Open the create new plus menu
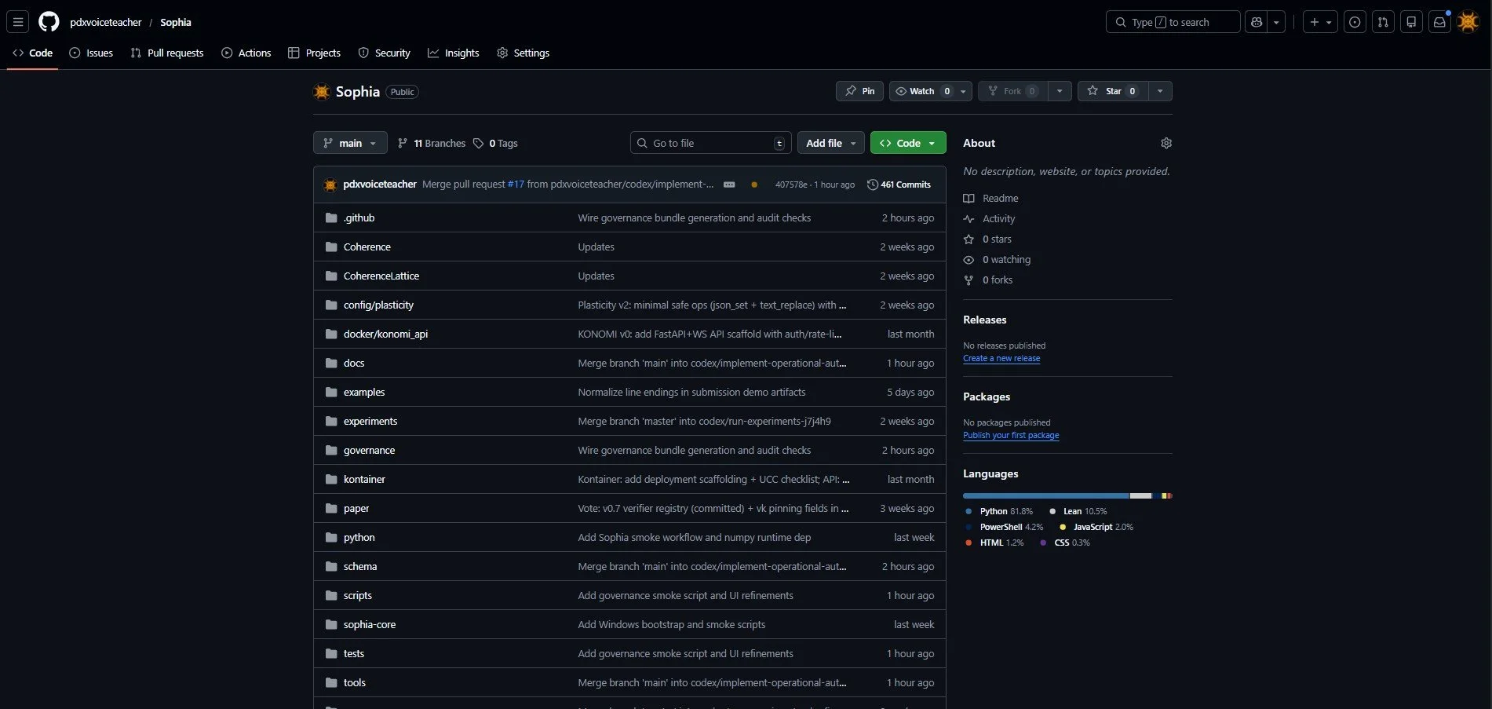The width and height of the screenshot is (1492, 709). (x=1320, y=22)
